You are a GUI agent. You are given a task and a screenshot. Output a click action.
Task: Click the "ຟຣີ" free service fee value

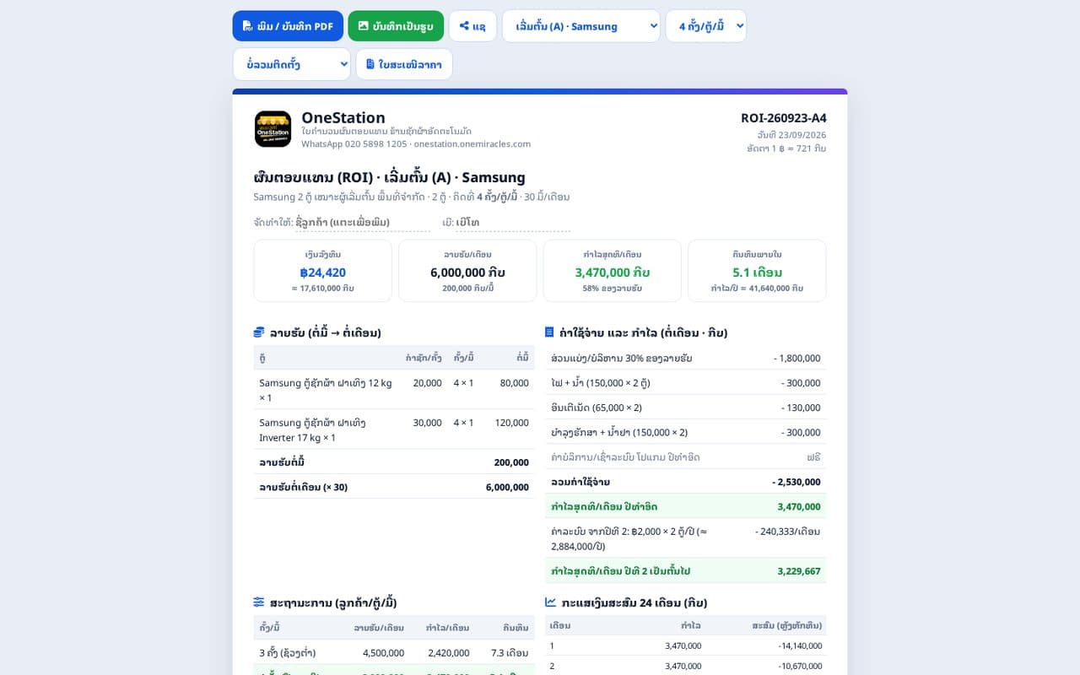point(813,457)
